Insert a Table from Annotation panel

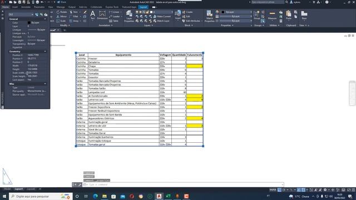coord(113,21)
